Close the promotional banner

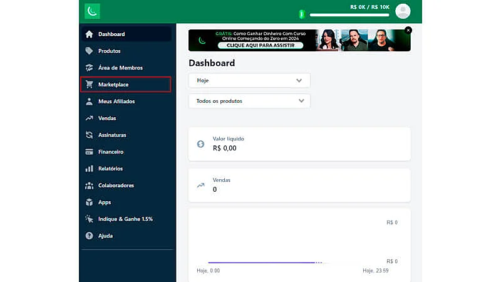pos(408,30)
